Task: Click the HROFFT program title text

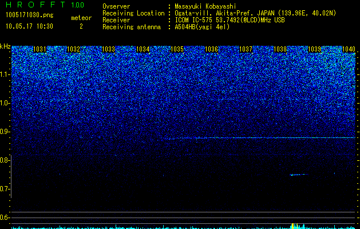Action: click(35, 5)
